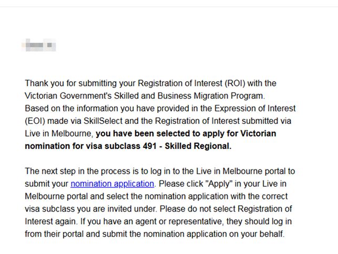The image size is (338, 254).
Task: Click the blurred recipient name at top
Action: coord(40,45)
